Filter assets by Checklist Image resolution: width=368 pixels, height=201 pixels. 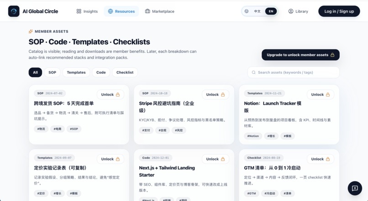[125, 72]
